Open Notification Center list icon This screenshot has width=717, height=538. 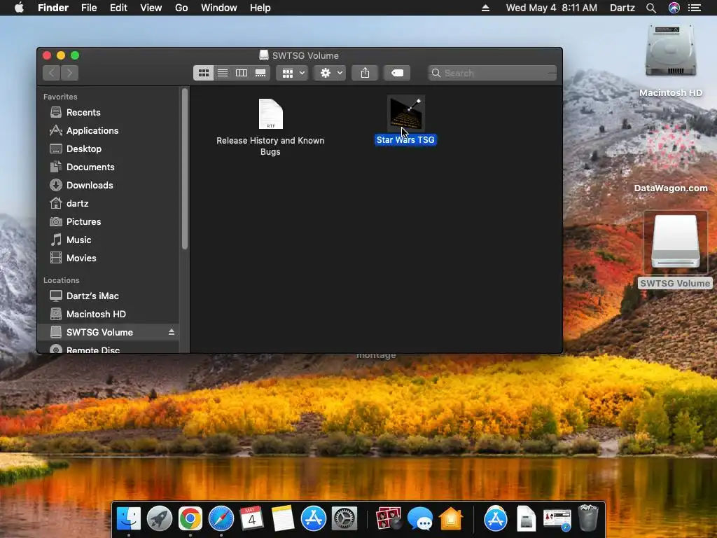(695, 8)
